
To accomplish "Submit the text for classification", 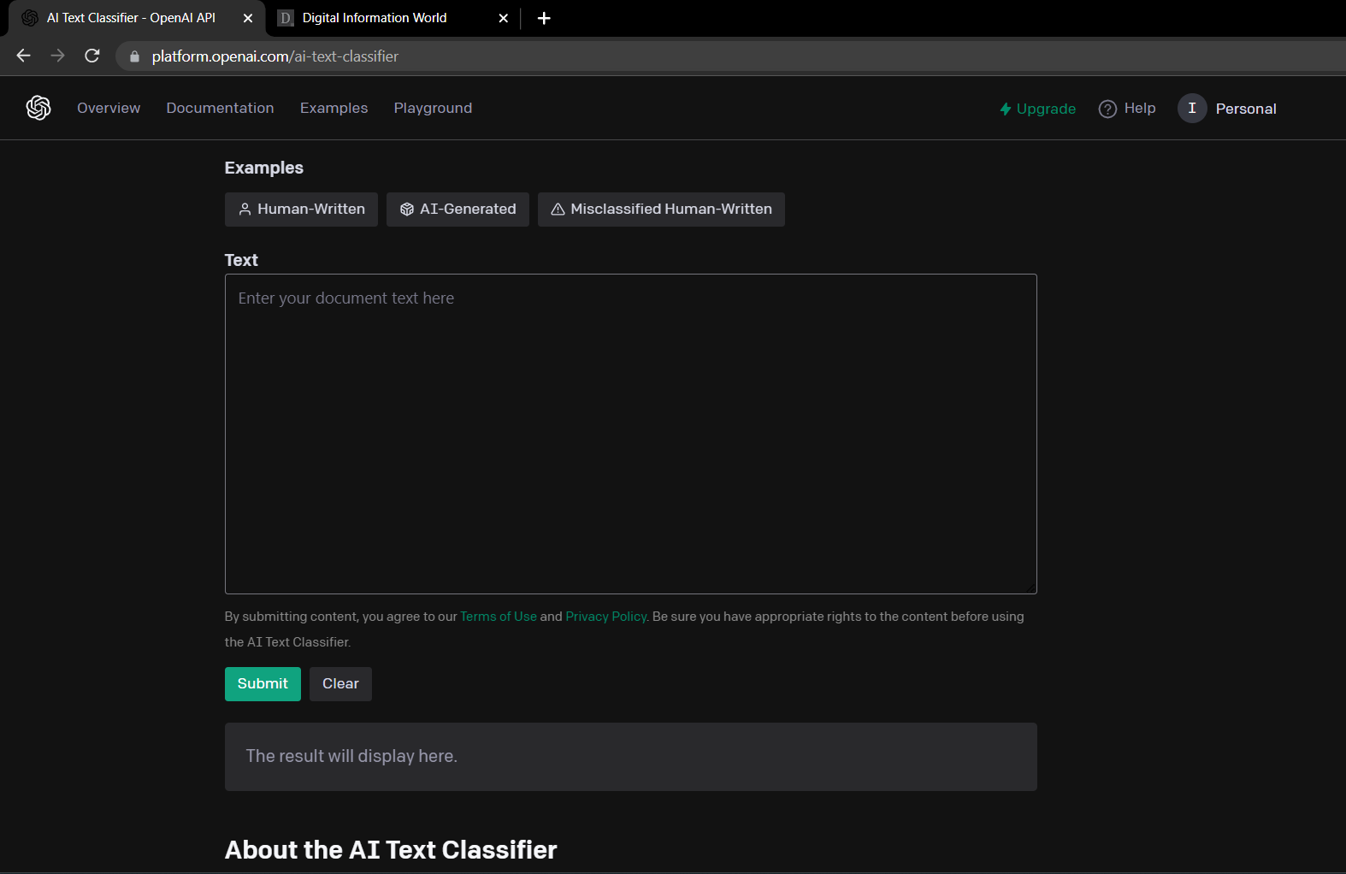I will coord(263,684).
